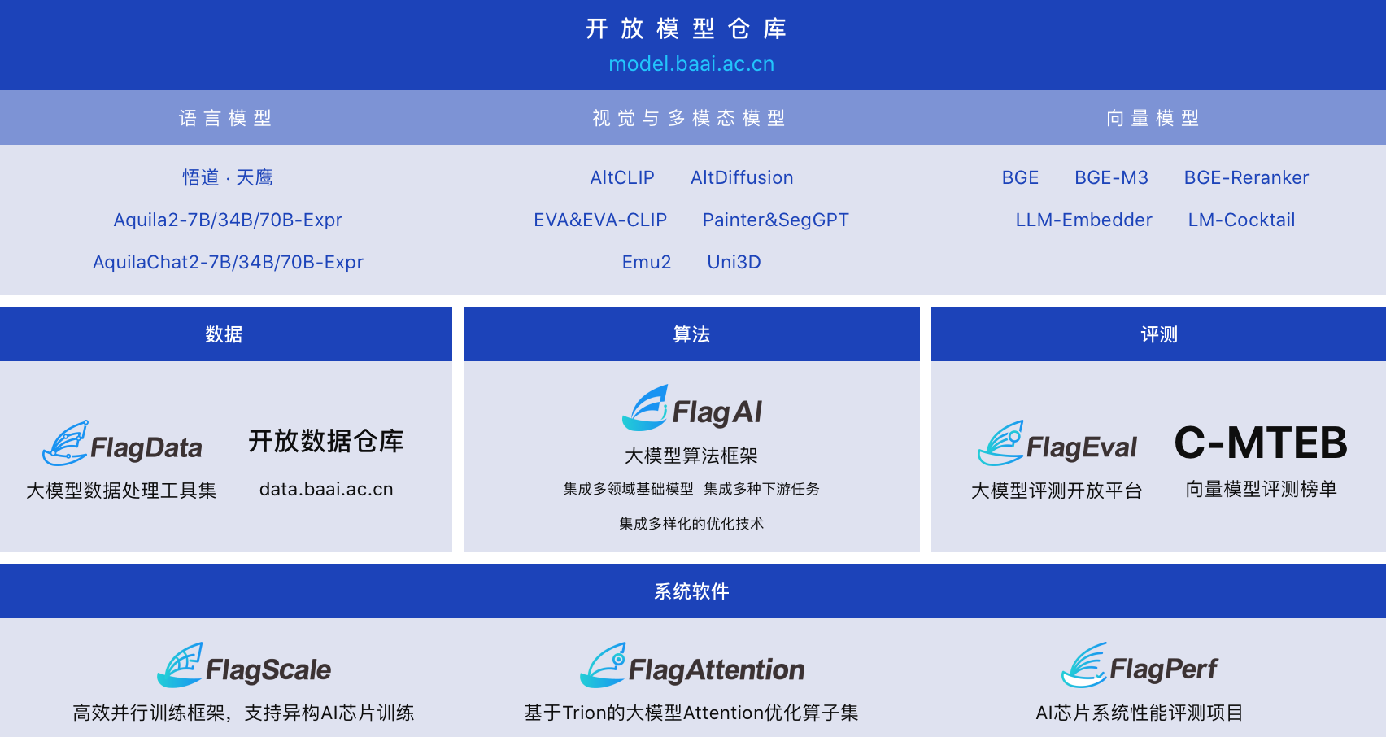Open the LM-Cocktail model link
The width and height of the screenshot is (1386, 737).
[1241, 220]
